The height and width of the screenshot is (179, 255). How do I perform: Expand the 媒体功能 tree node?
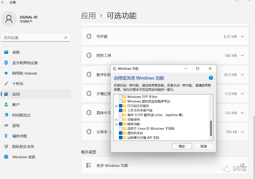[x=116, y=124]
